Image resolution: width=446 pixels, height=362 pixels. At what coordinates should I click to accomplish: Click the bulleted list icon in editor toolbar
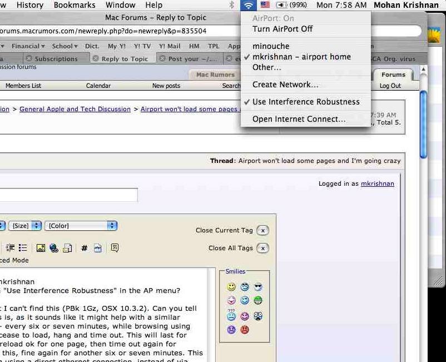pyautogui.click(x=23, y=248)
